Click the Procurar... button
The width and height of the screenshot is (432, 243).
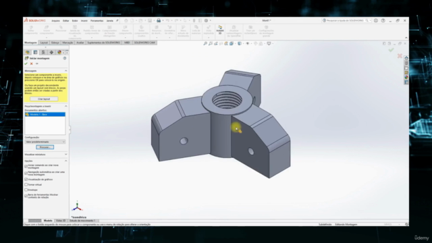45,147
